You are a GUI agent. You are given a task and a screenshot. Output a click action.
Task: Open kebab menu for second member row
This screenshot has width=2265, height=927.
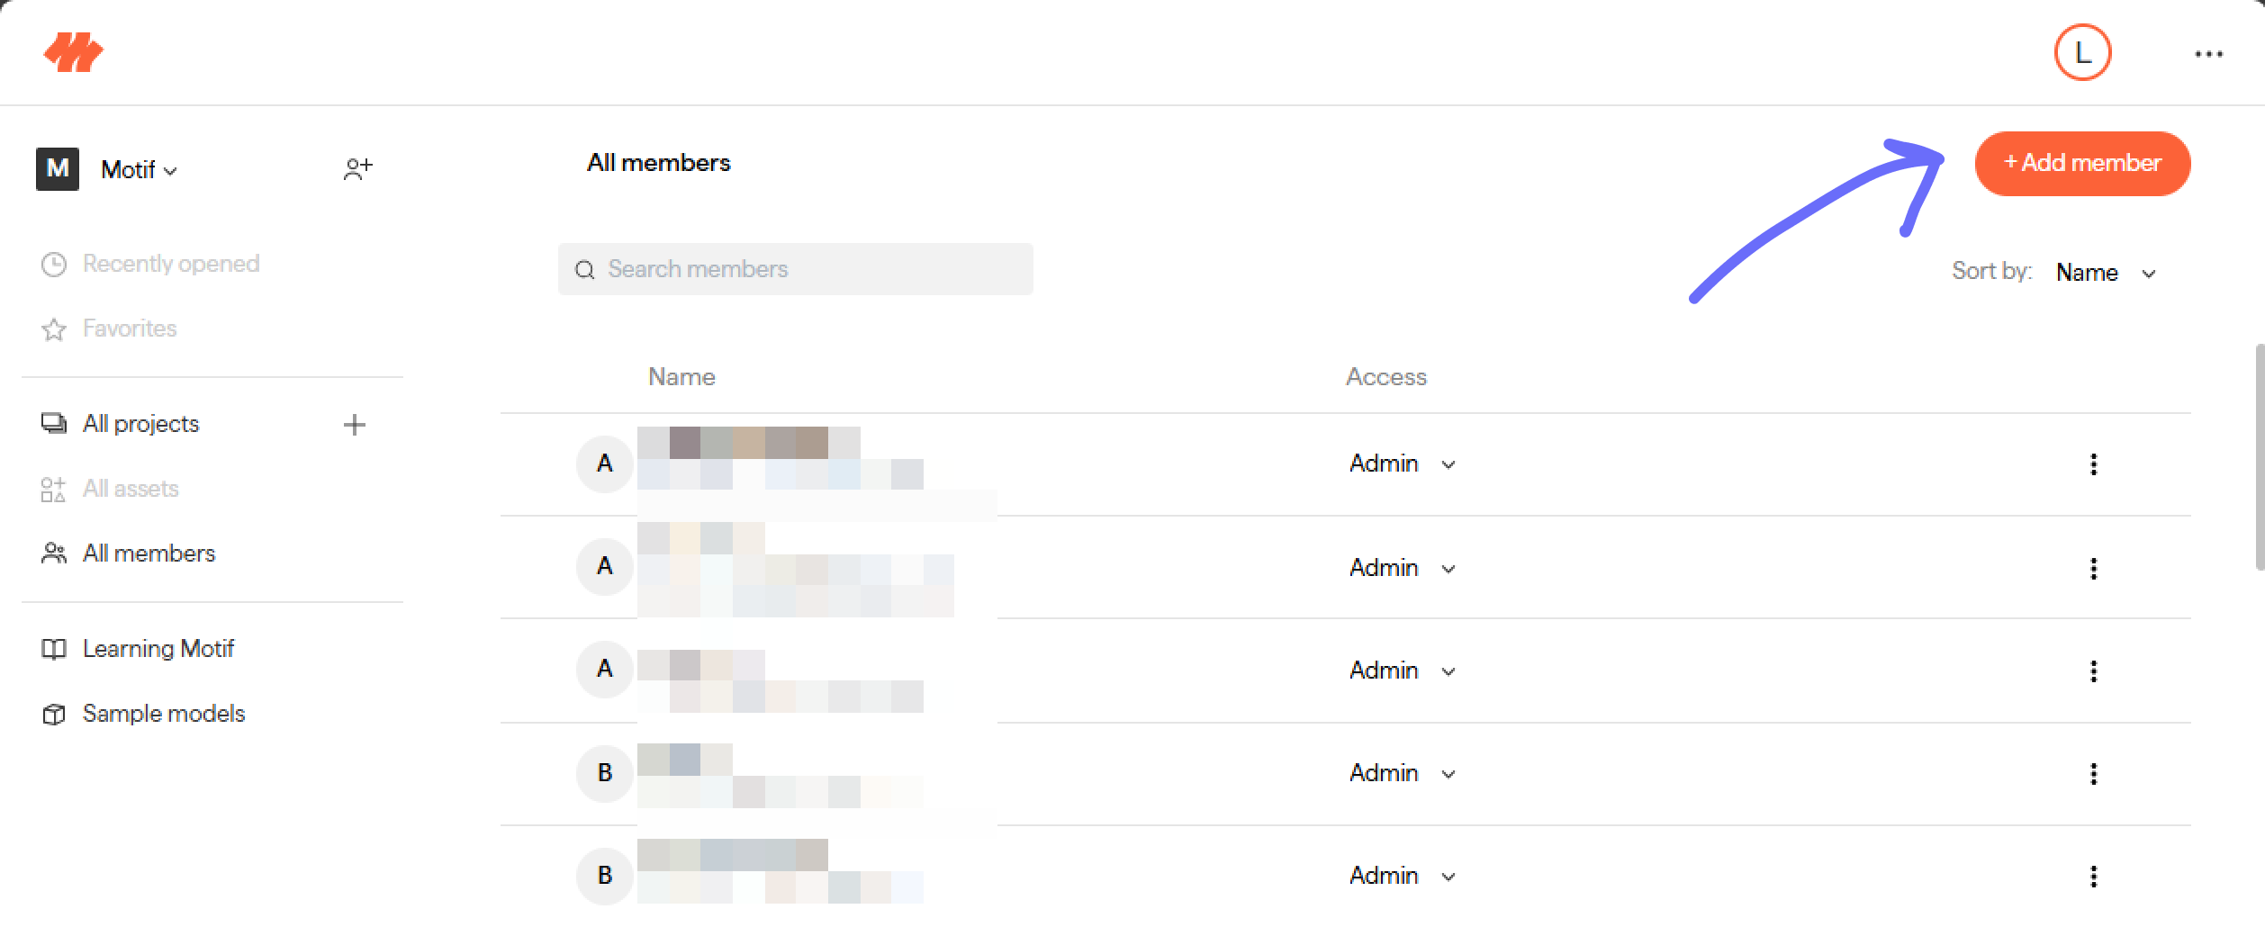point(2093,569)
